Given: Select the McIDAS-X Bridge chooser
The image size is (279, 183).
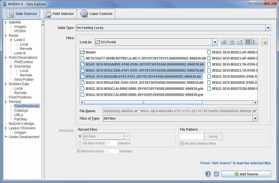Looking at the screenshot, I should 21,124.
